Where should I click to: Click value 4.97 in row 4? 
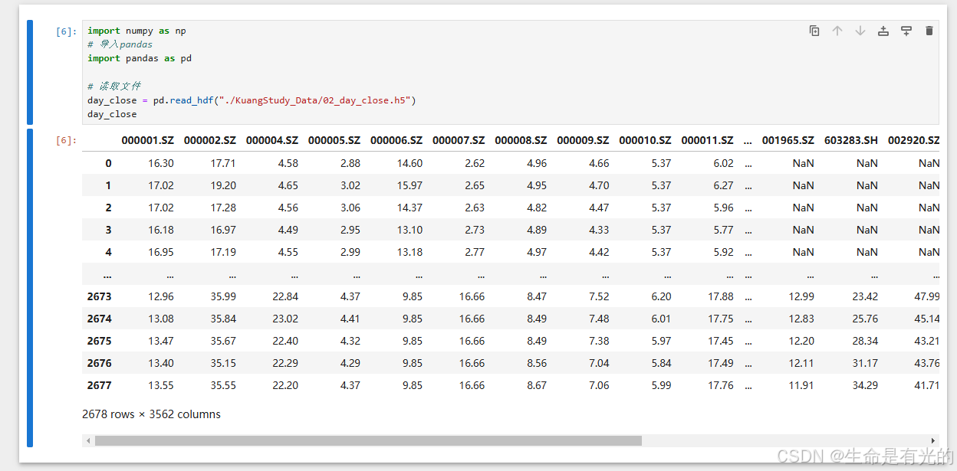[x=537, y=252]
